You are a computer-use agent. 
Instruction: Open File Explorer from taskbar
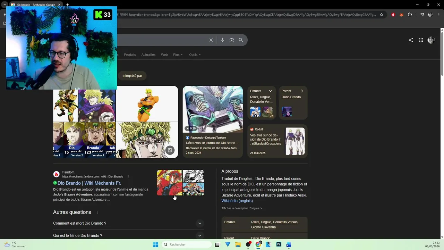point(238,244)
